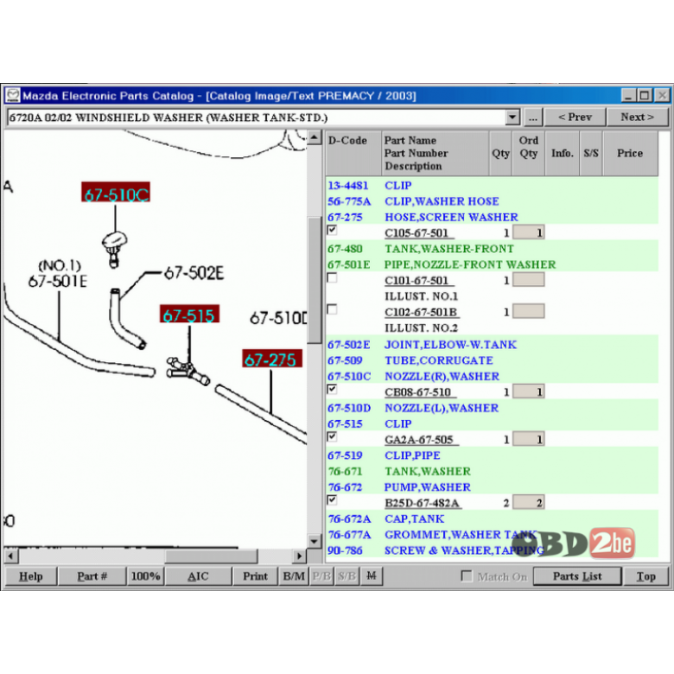Select highlighted 67-515 label in diagram
Viewport: 674px width, 674px height.
tap(189, 314)
